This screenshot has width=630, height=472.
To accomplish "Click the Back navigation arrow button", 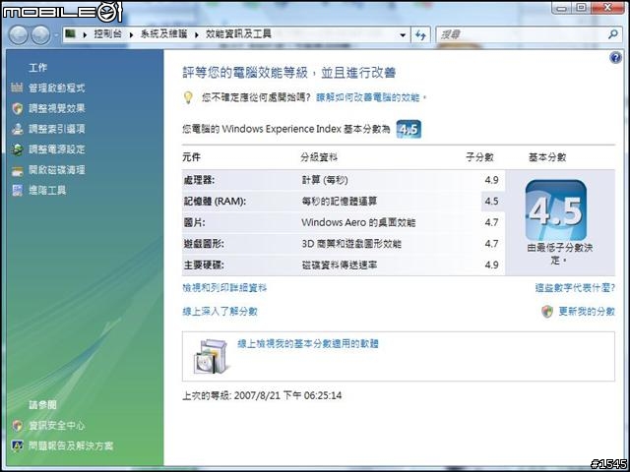I will (18, 35).
